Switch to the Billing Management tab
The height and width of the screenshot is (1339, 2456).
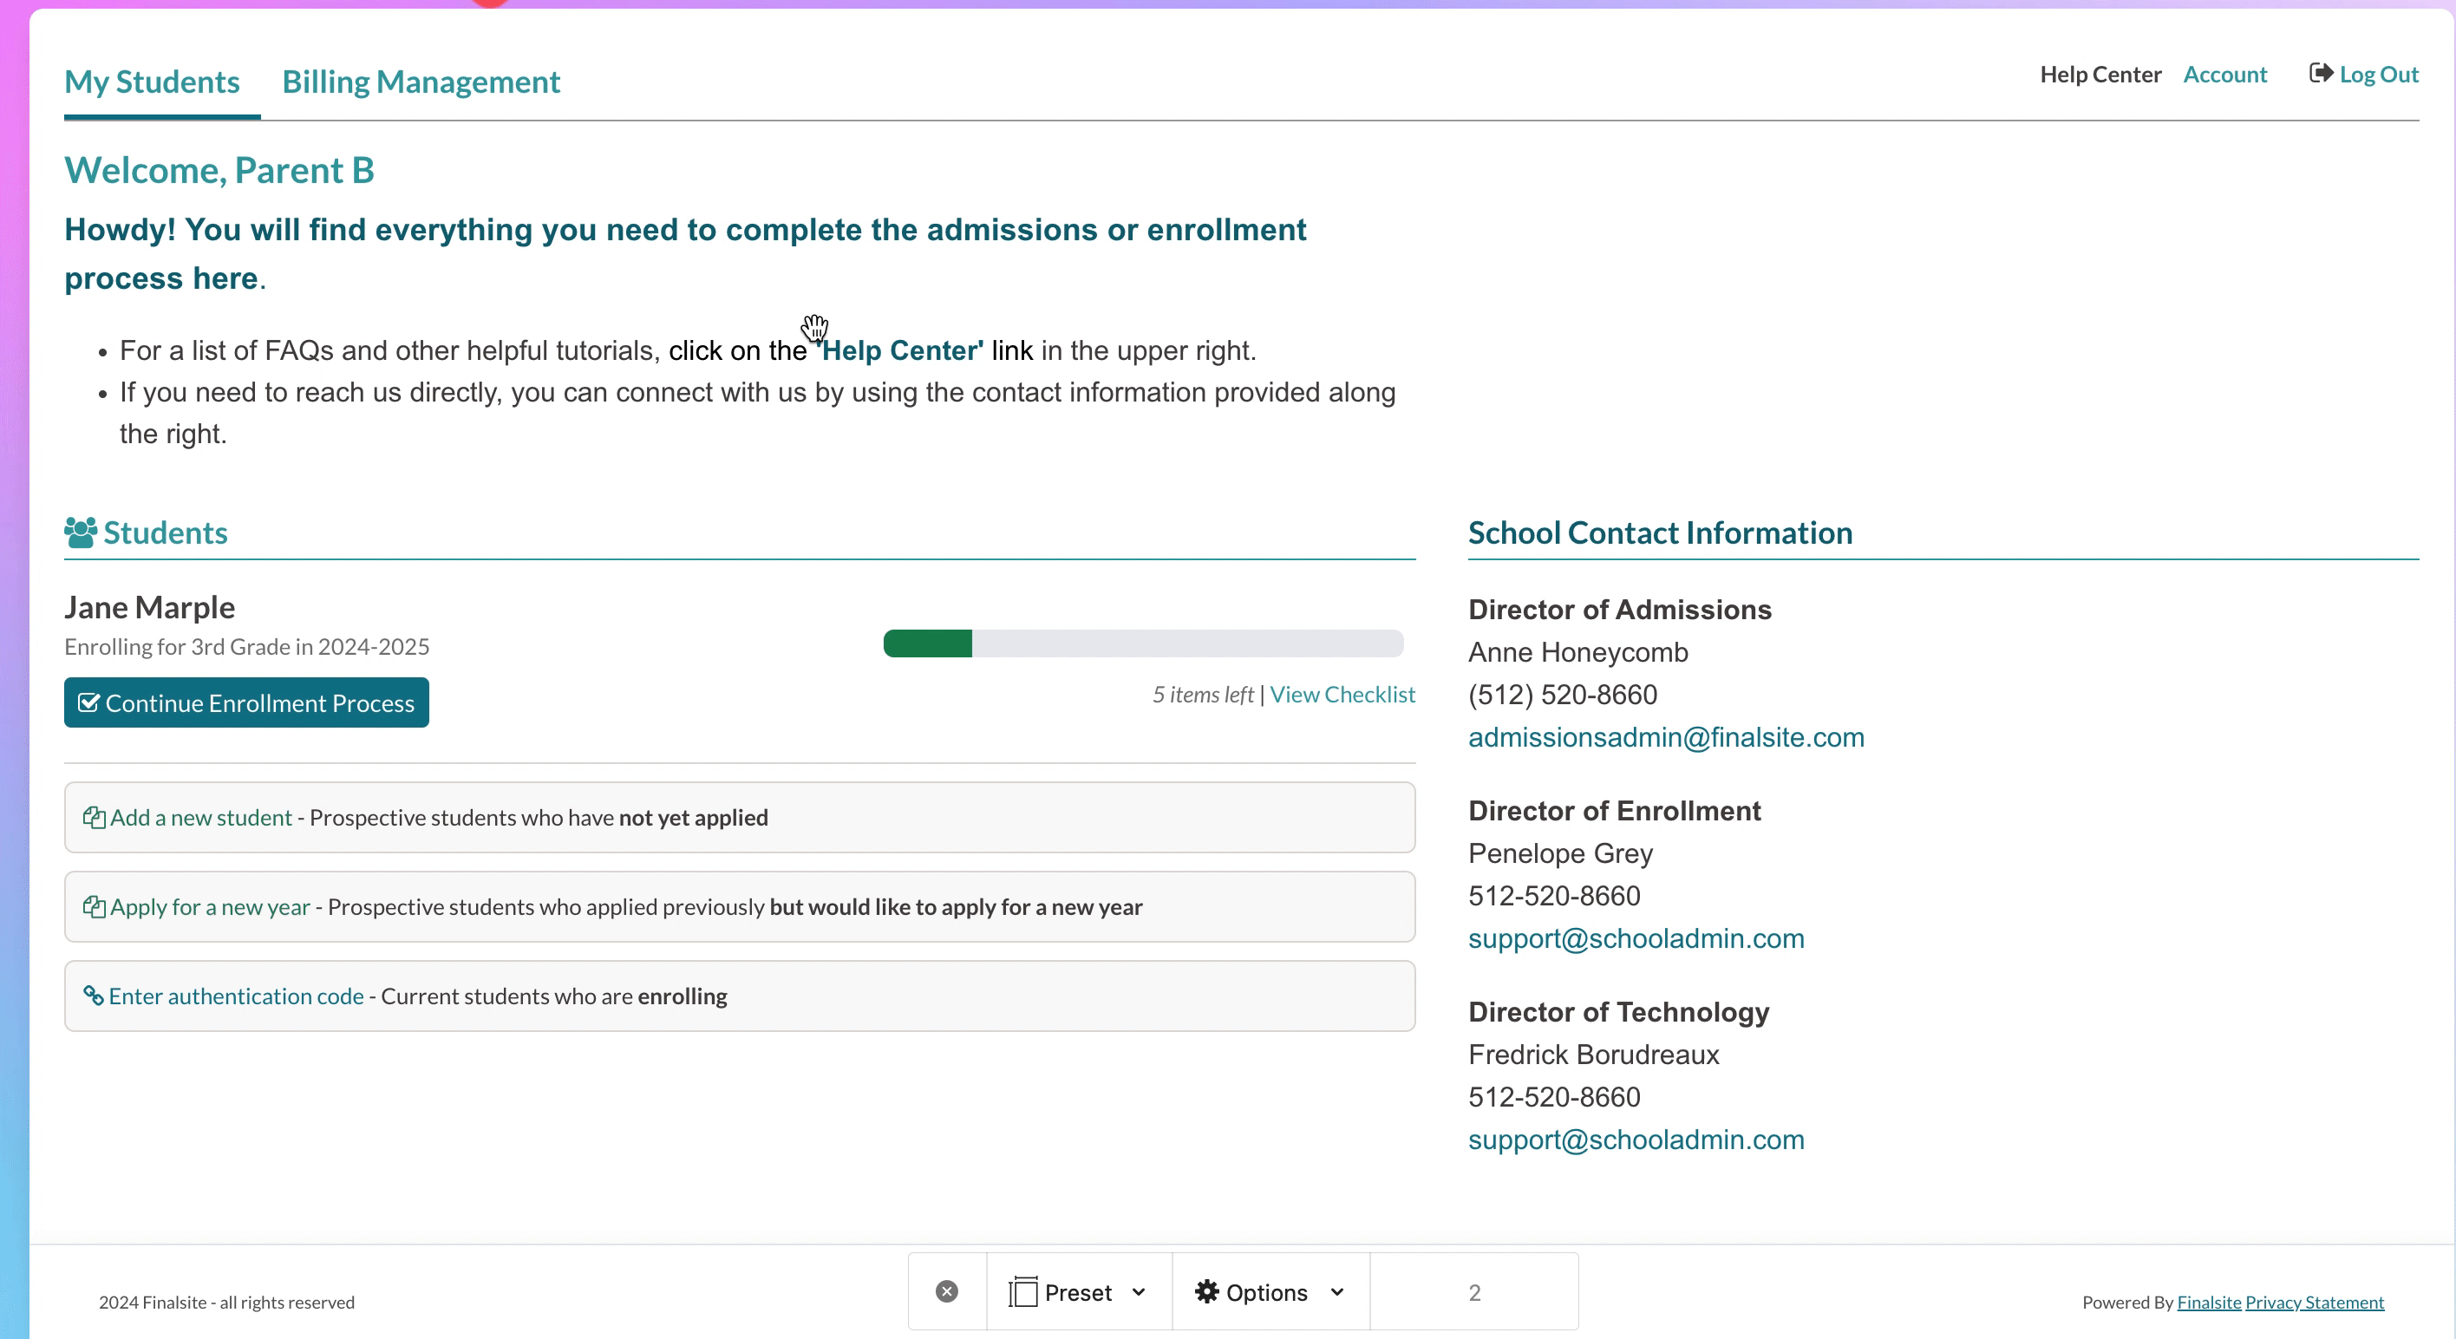(421, 82)
